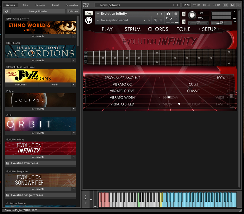This screenshot has height=214, width=244.
Task: Click the Manage Libraries button
Action: [38, 11]
